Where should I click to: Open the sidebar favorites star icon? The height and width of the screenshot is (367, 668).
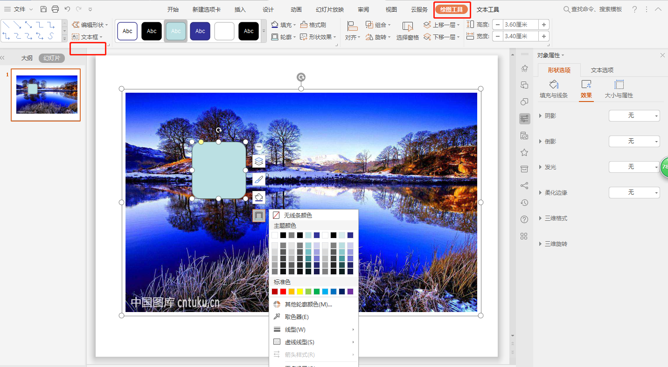(524, 152)
